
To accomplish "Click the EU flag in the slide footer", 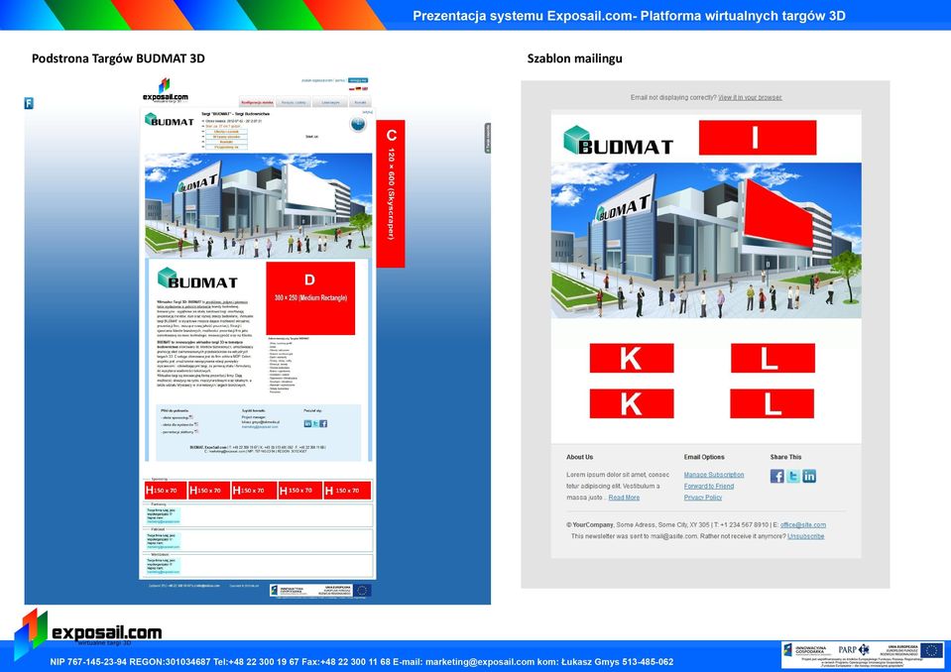I will pos(931,651).
